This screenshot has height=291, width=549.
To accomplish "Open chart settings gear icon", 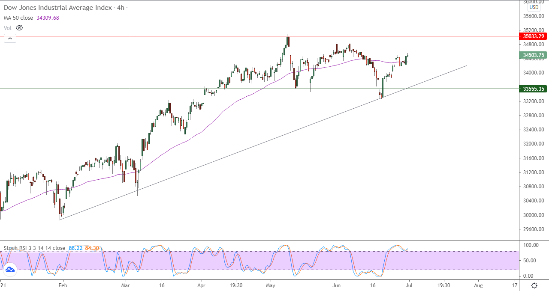I will pos(534,285).
